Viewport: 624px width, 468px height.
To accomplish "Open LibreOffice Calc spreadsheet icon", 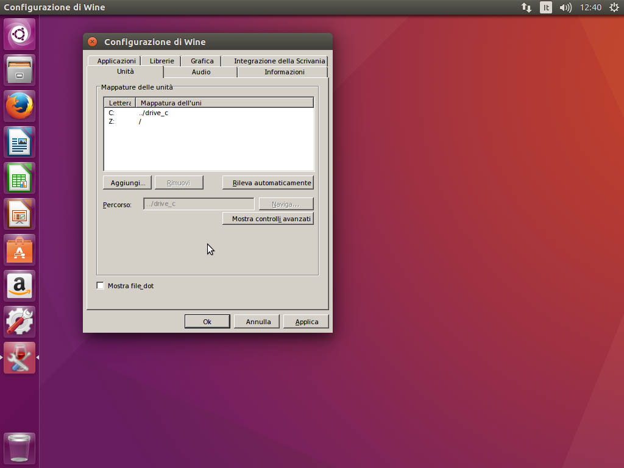I will 20,178.
